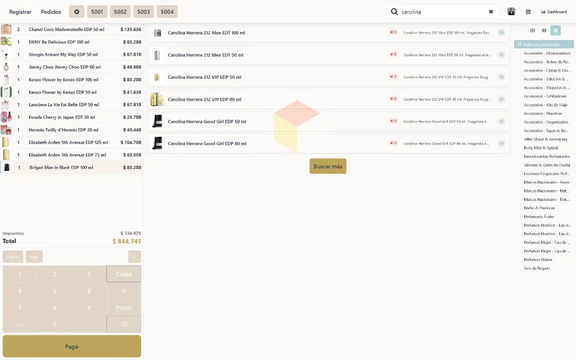Click thumbnail of Good Girl EDP 80 ml

pyautogui.click(x=157, y=143)
